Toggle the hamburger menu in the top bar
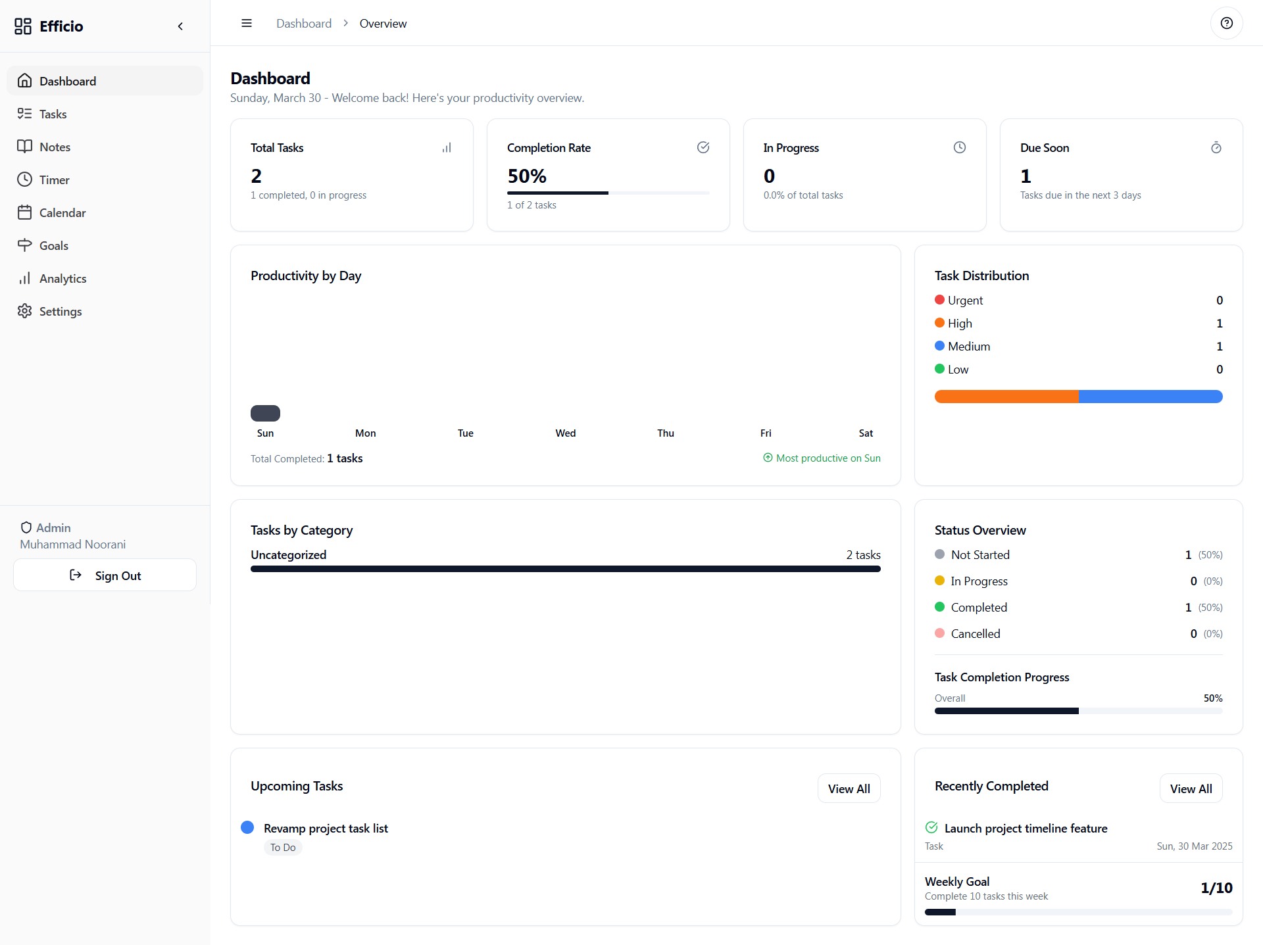This screenshot has height=945, width=1263. (247, 23)
